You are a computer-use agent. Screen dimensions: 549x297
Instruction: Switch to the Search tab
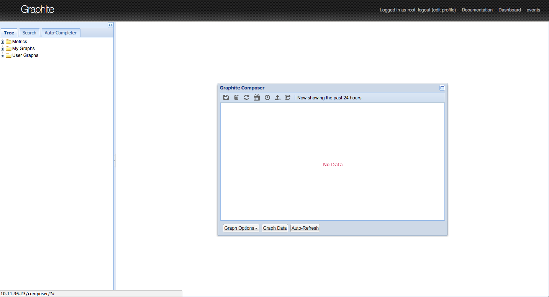[x=29, y=33]
